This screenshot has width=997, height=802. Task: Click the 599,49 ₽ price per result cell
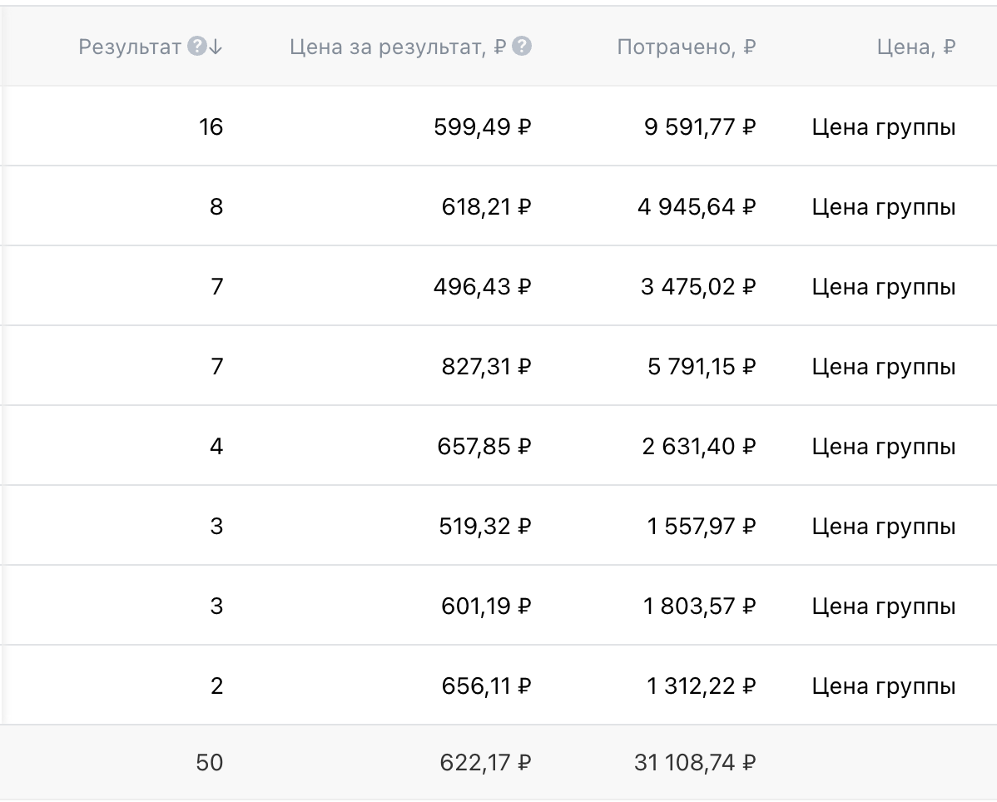[x=483, y=127]
